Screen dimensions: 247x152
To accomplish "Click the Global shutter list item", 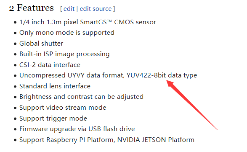I will tap(41, 44).
